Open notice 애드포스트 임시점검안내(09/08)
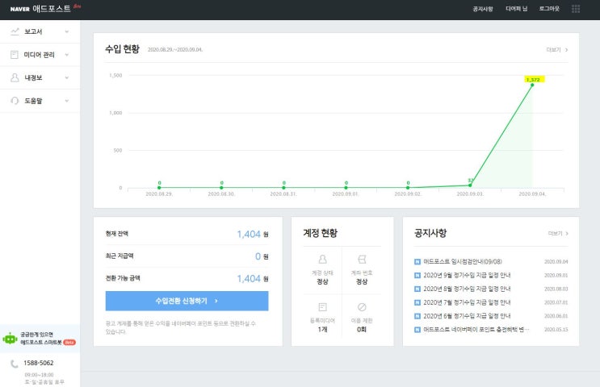 [x=462, y=262]
